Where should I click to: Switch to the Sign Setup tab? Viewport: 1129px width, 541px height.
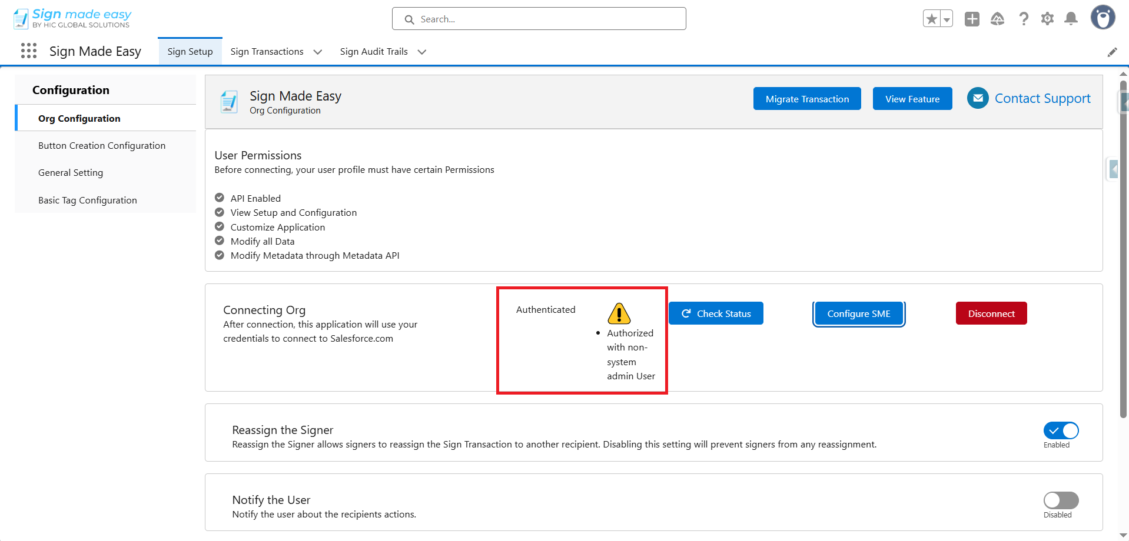coord(190,52)
